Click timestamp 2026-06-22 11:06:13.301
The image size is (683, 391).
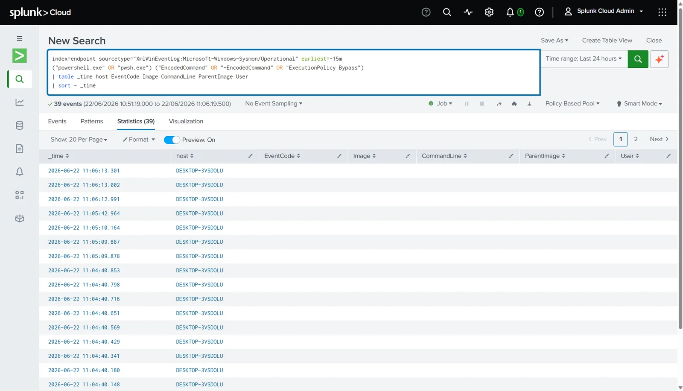point(84,170)
